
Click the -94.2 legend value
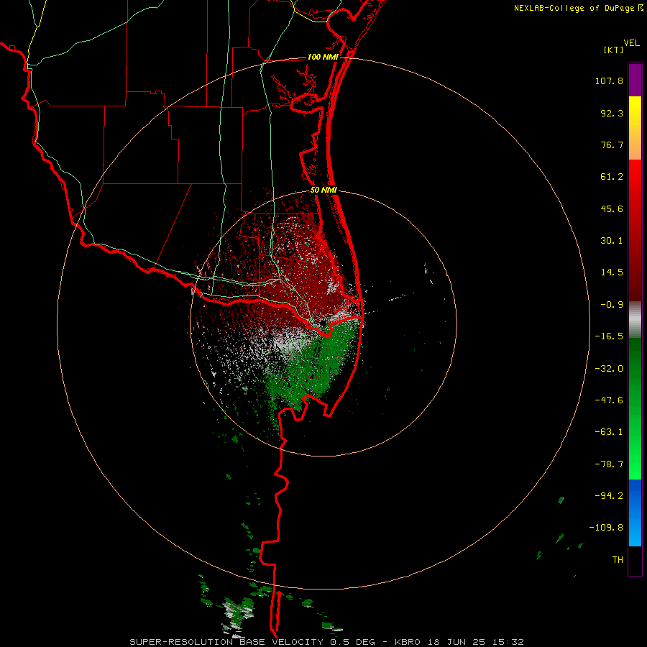(609, 496)
